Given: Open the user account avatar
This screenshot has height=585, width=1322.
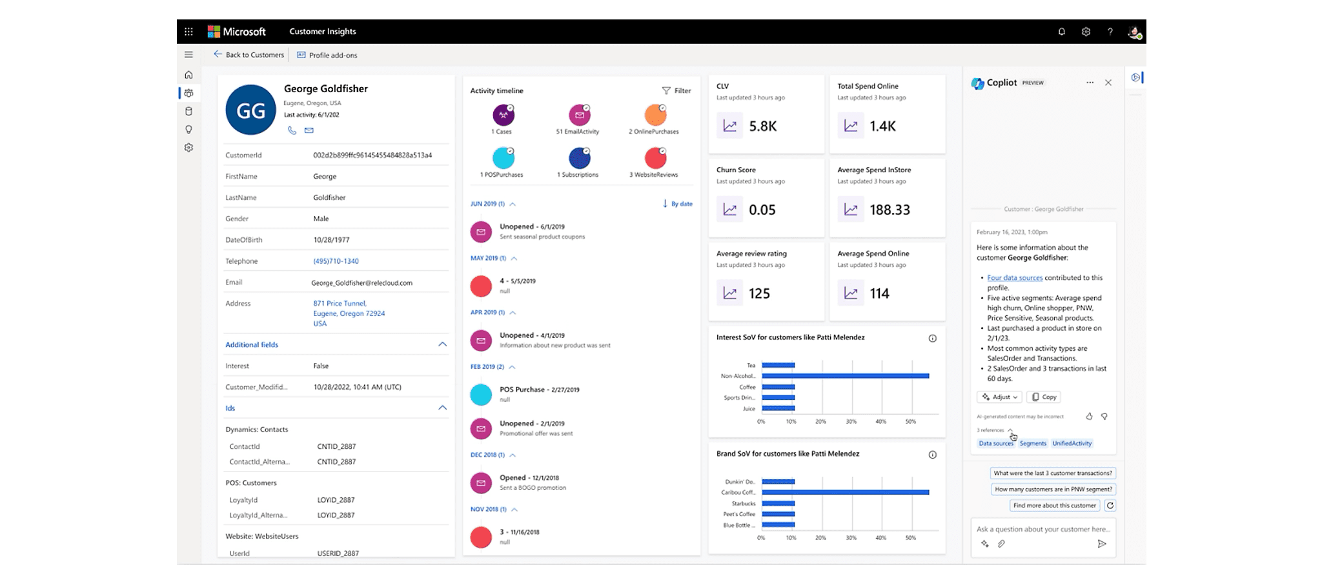Looking at the screenshot, I should (1134, 32).
